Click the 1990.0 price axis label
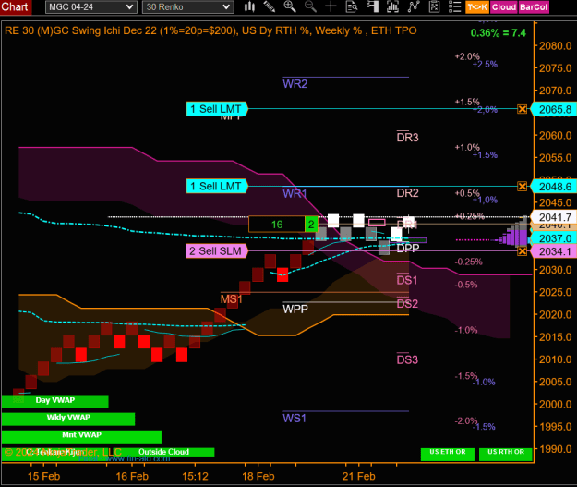 (x=555, y=449)
